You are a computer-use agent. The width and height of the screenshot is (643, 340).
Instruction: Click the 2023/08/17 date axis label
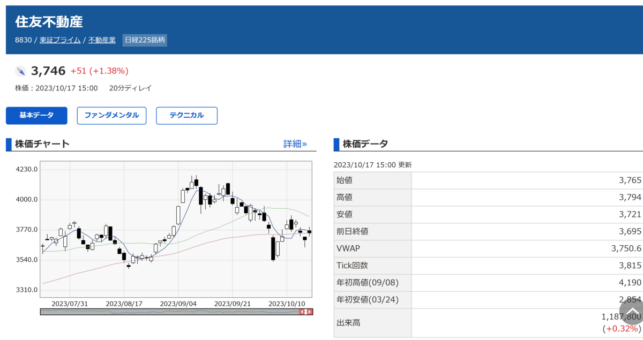[x=124, y=303]
